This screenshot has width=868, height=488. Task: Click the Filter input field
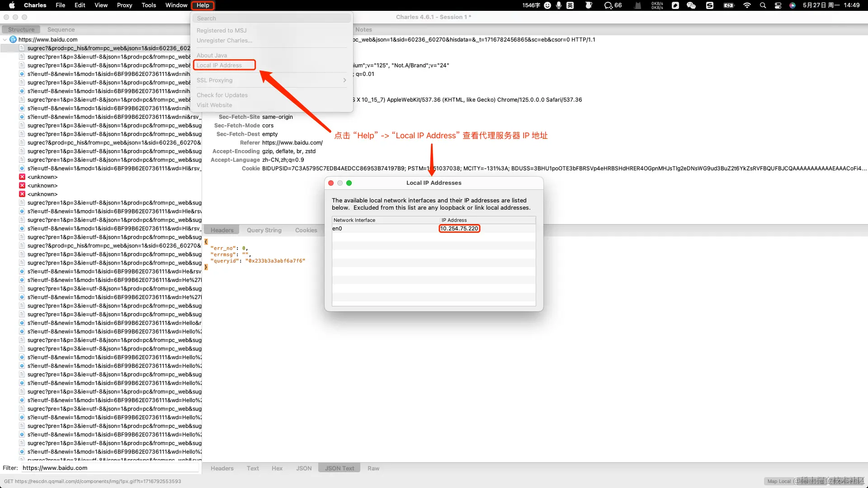pos(110,468)
